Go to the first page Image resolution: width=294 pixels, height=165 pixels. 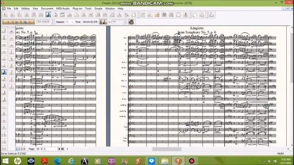click(38, 149)
